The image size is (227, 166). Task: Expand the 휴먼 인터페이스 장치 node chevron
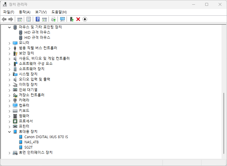pyautogui.click(x=9, y=153)
